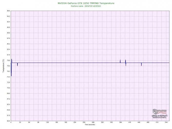Click the 63.6 y-axis tick value
The width and height of the screenshot is (172, 129).
8,110
